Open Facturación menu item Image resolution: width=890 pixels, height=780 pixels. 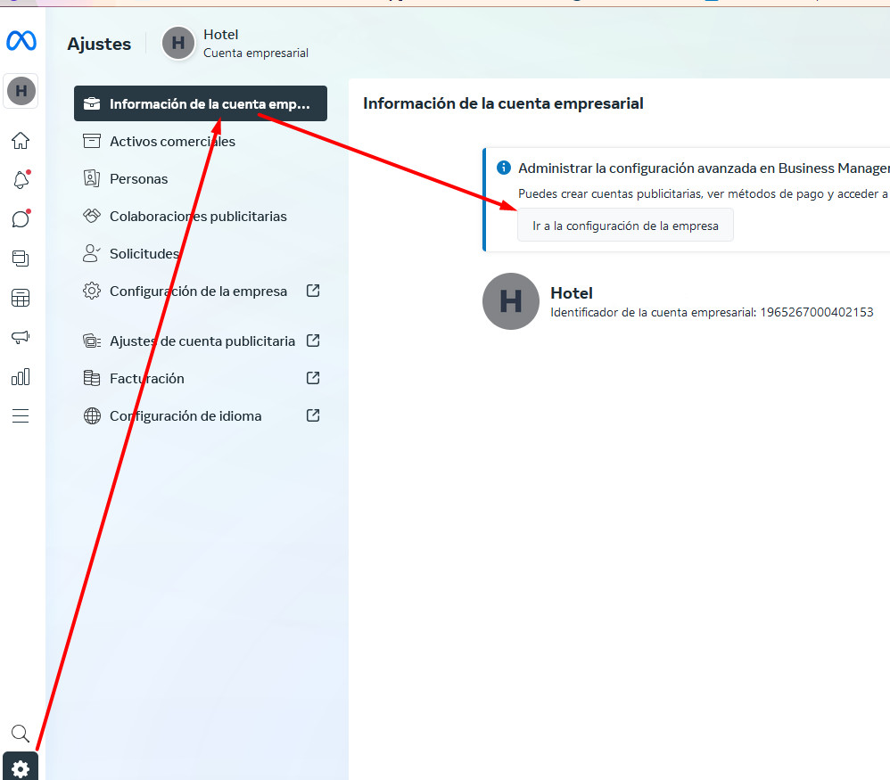[x=201, y=378]
